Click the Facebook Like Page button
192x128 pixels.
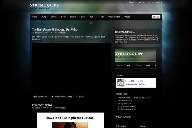[x=132, y=84]
